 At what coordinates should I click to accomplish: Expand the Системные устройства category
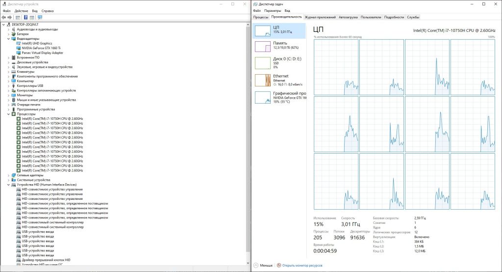point(9,180)
